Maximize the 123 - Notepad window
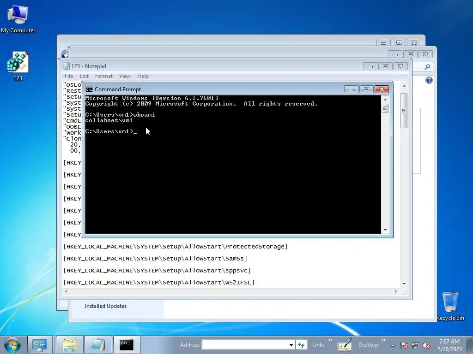473x354 pixels. click(x=385, y=66)
